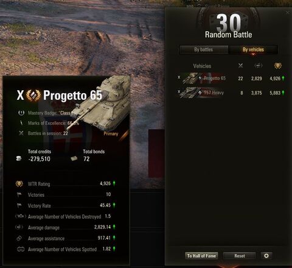Close the session statistics panel

point(288,12)
